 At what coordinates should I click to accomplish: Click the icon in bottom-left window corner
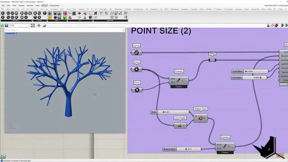[2, 157]
